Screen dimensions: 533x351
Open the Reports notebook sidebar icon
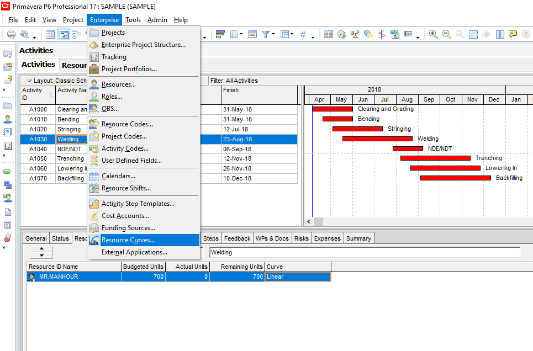8,132
